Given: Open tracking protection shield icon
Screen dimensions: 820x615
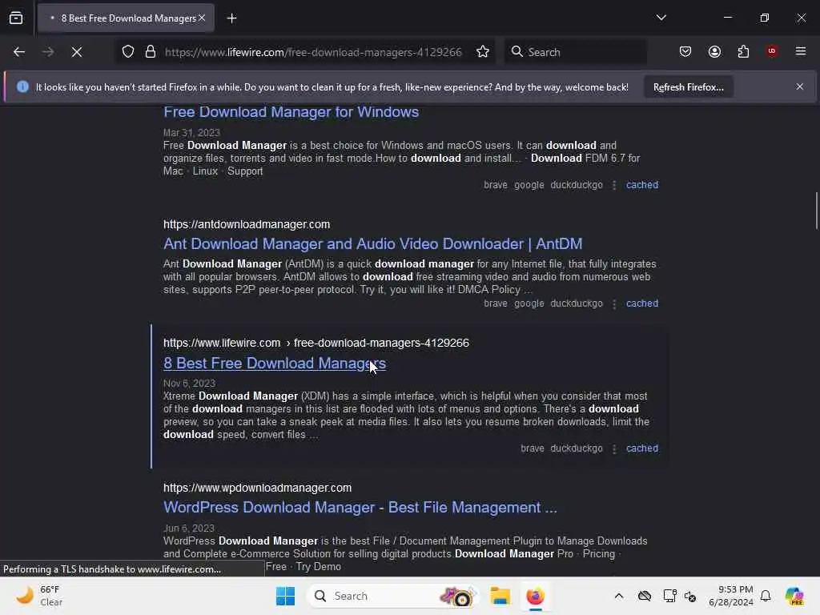Looking at the screenshot, I should (128, 52).
